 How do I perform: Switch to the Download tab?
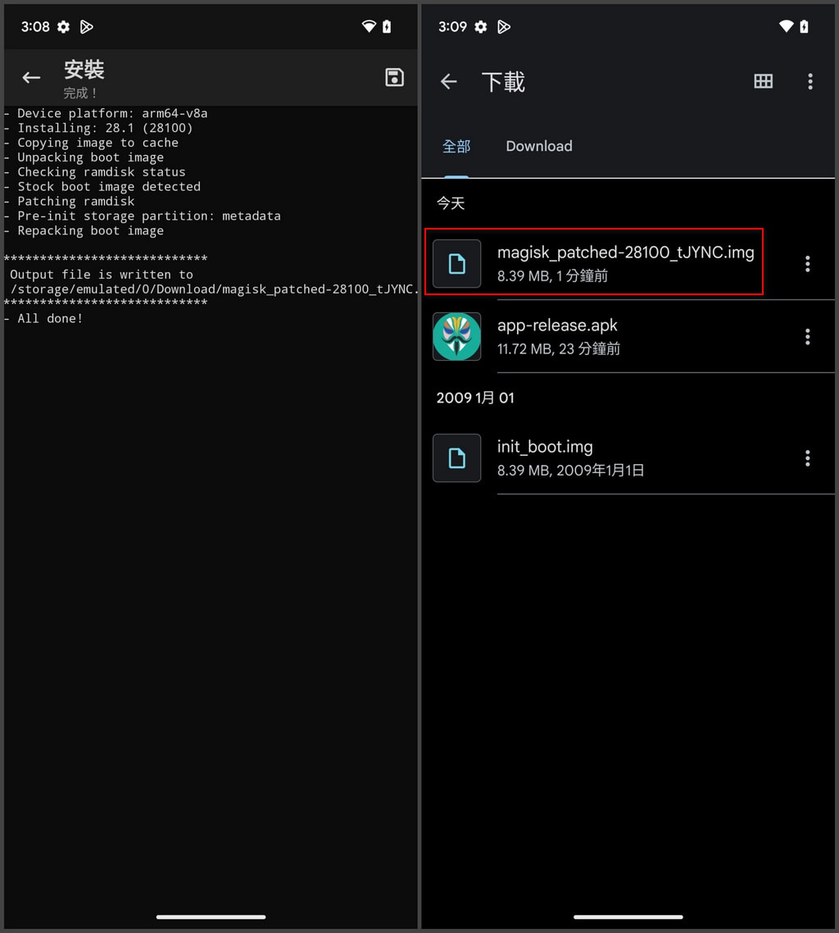coord(538,147)
